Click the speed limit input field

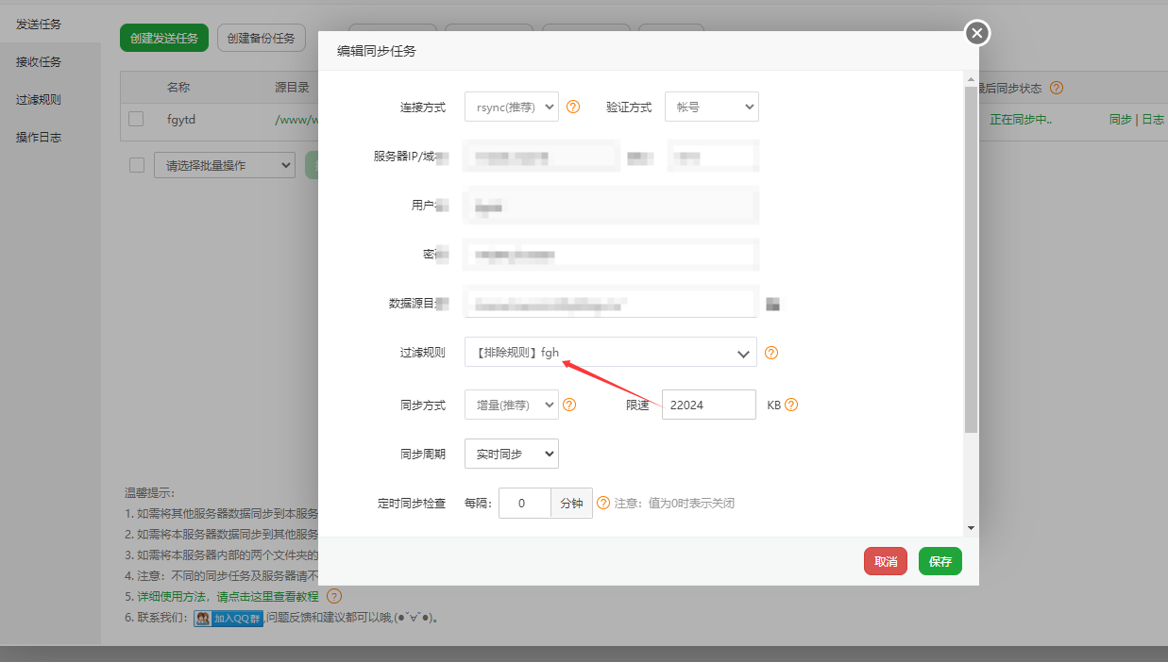click(709, 405)
